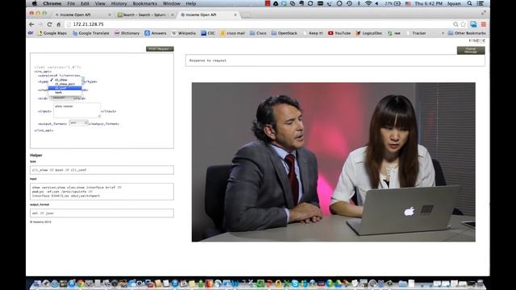Open the Bookmarks menu
Screen dimensions: 516x290
(x=145, y=3)
